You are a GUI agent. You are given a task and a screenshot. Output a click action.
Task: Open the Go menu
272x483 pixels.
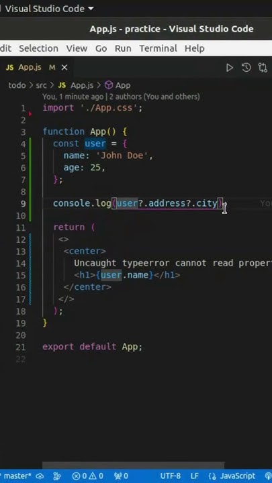101,48
